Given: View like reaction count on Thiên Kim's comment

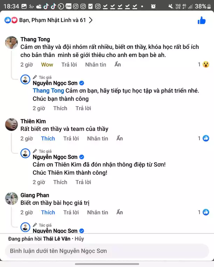Looking at the screenshot, I should (x=204, y=138).
